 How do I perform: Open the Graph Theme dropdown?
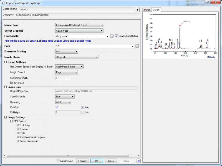[x=77, y=57]
